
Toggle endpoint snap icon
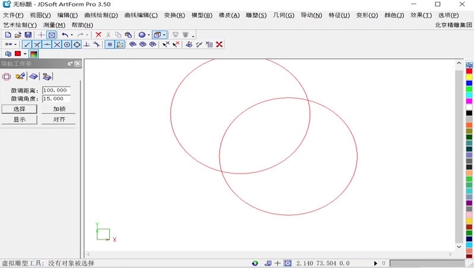[x=27, y=45]
